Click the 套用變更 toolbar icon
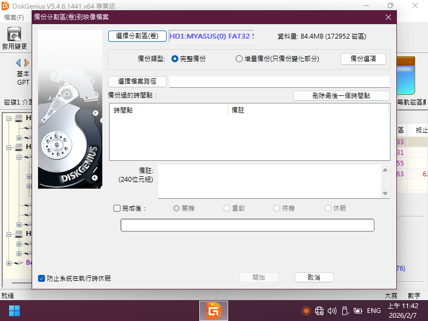428x321 pixels. tap(14, 38)
